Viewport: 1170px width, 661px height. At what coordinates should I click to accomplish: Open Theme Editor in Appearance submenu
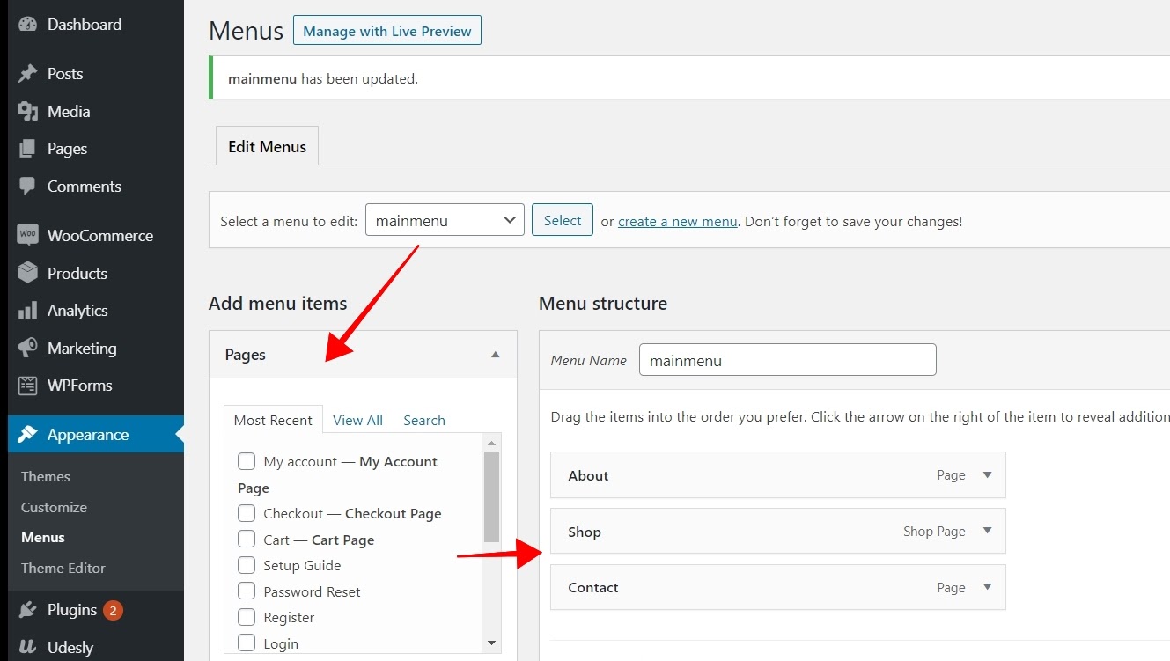click(x=63, y=568)
